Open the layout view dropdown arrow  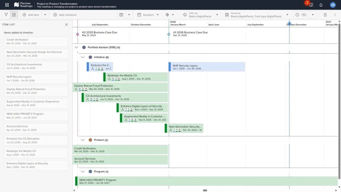129,15
